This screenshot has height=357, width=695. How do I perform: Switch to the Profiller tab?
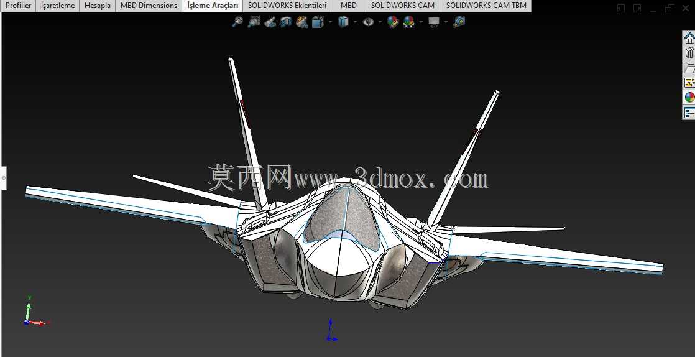pos(18,6)
